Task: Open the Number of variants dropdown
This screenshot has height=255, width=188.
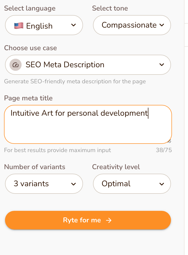Action: point(44,184)
